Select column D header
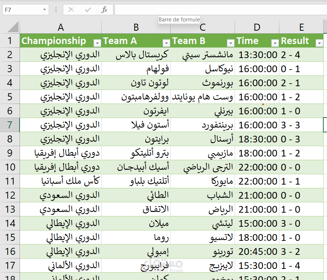The height and width of the screenshot is (280, 327). click(257, 27)
